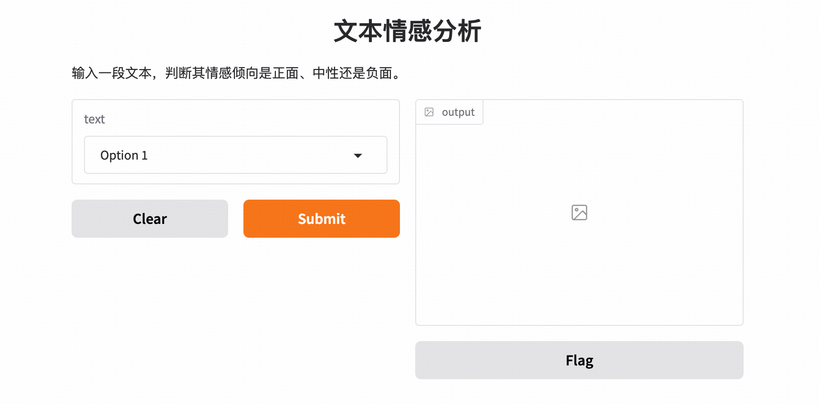Viewport: 819px width, 404px height.
Task: Click the word 文本 in the page title
Action: (358, 31)
